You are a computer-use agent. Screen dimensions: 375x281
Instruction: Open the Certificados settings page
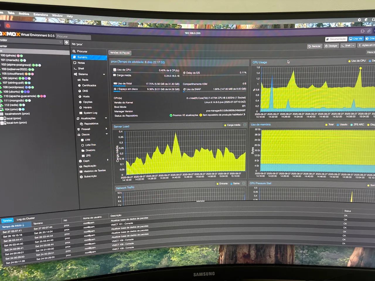[89, 85]
